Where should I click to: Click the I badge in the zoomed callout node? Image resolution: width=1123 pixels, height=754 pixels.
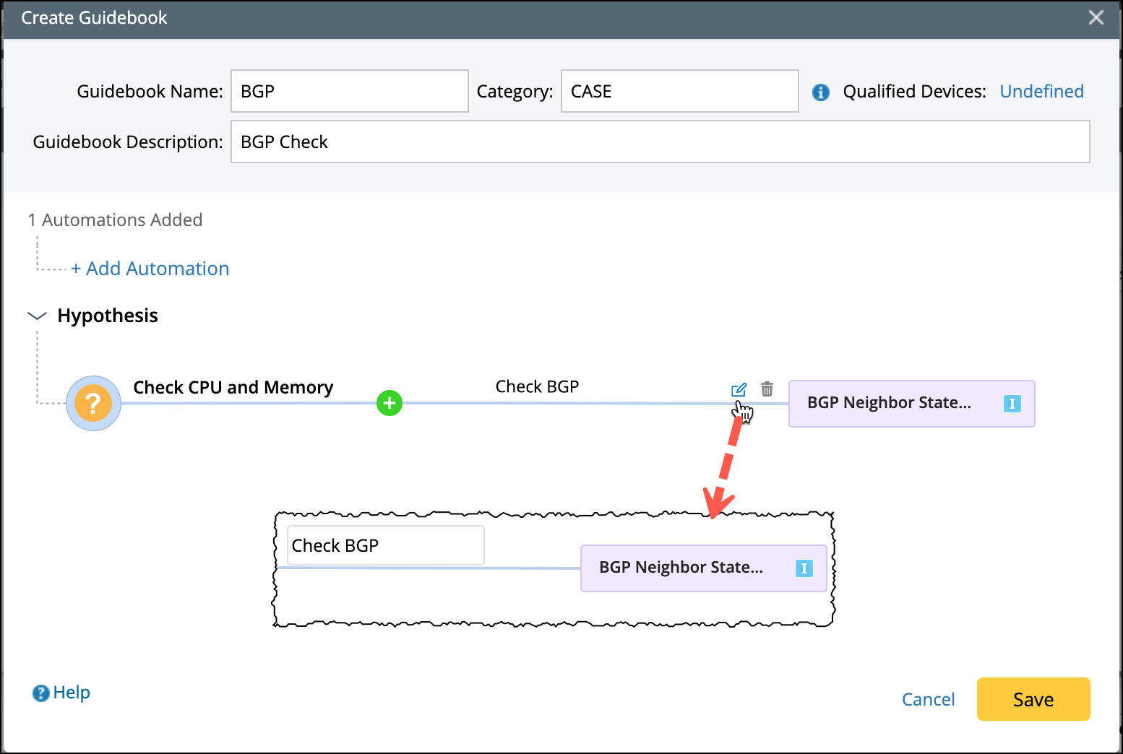pyautogui.click(x=804, y=568)
